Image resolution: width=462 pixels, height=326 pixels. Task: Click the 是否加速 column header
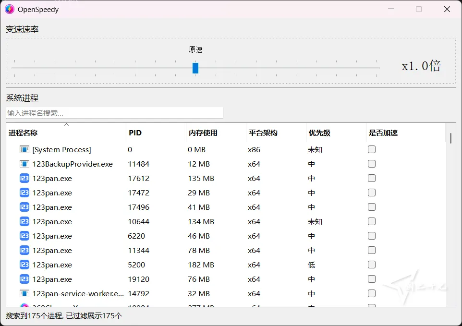pos(383,133)
